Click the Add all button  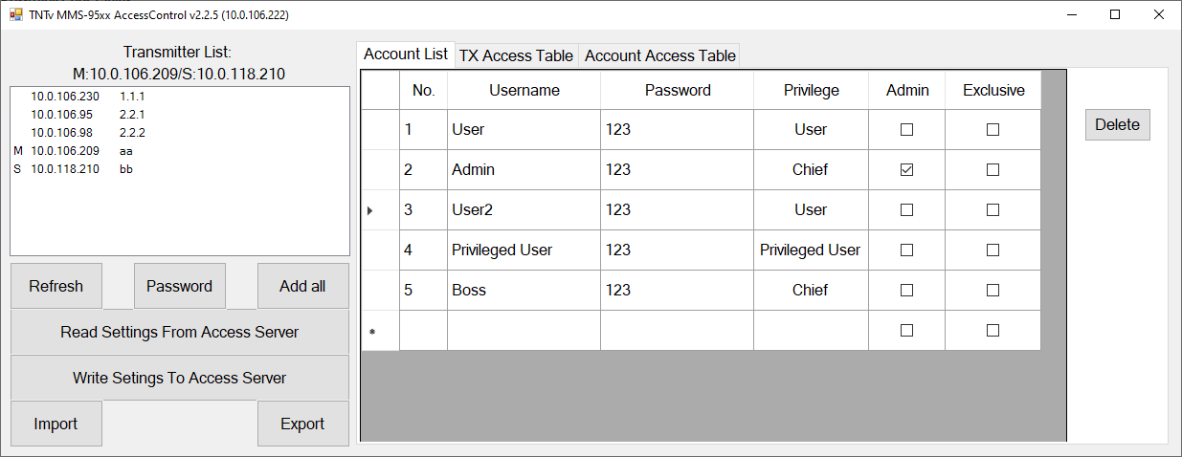302,286
